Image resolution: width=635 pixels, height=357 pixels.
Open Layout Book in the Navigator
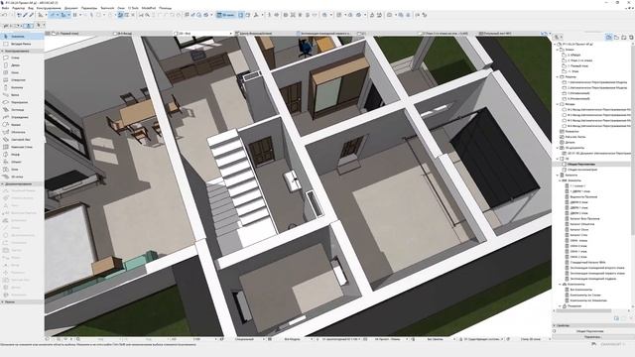point(624,38)
